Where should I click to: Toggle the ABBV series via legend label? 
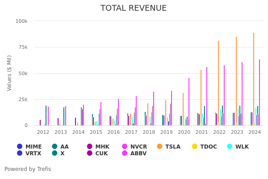click(x=138, y=153)
